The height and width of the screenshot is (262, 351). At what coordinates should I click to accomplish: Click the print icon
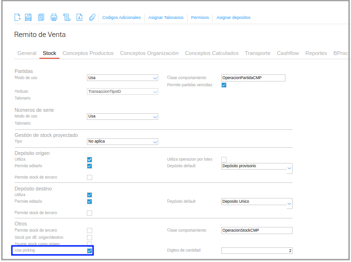[54, 17]
